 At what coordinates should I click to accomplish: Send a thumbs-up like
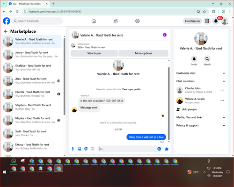coord(167,149)
